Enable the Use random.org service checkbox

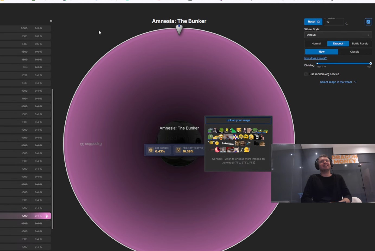pos(306,74)
